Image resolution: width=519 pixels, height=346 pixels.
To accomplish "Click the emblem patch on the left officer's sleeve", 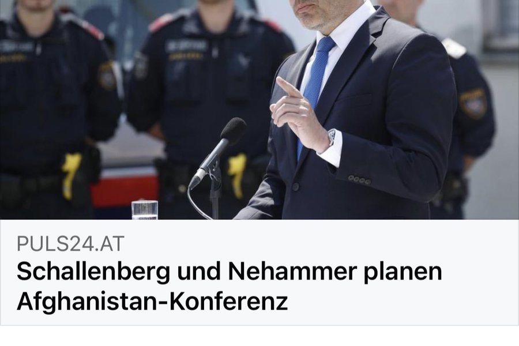I will coord(108,76).
